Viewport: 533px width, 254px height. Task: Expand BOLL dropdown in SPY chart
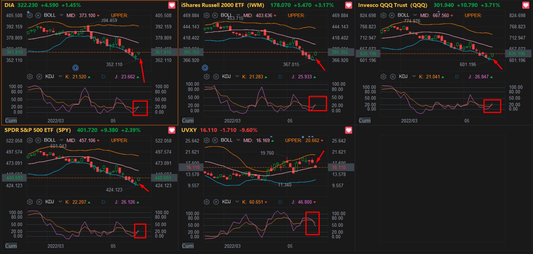(x=61, y=140)
